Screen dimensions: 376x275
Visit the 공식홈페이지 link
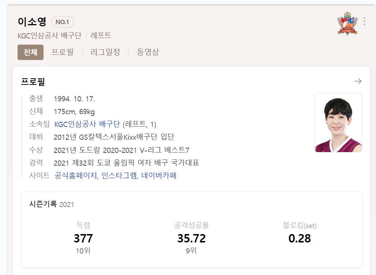tap(76, 176)
